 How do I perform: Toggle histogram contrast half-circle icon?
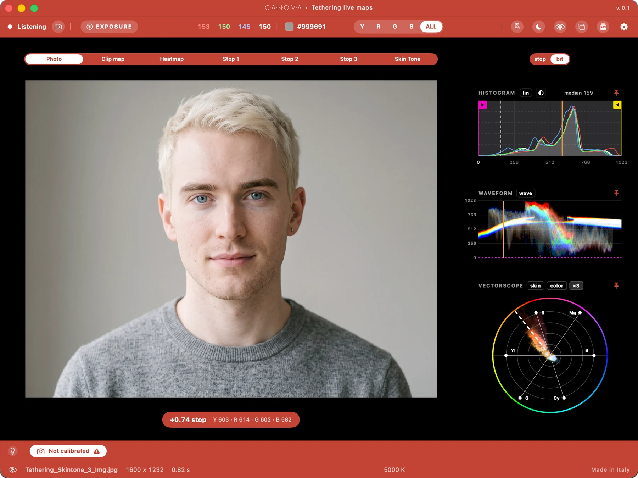[541, 93]
